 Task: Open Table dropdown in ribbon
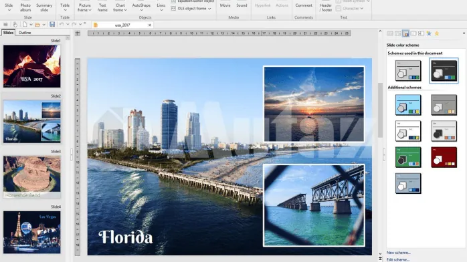[x=65, y=7]
